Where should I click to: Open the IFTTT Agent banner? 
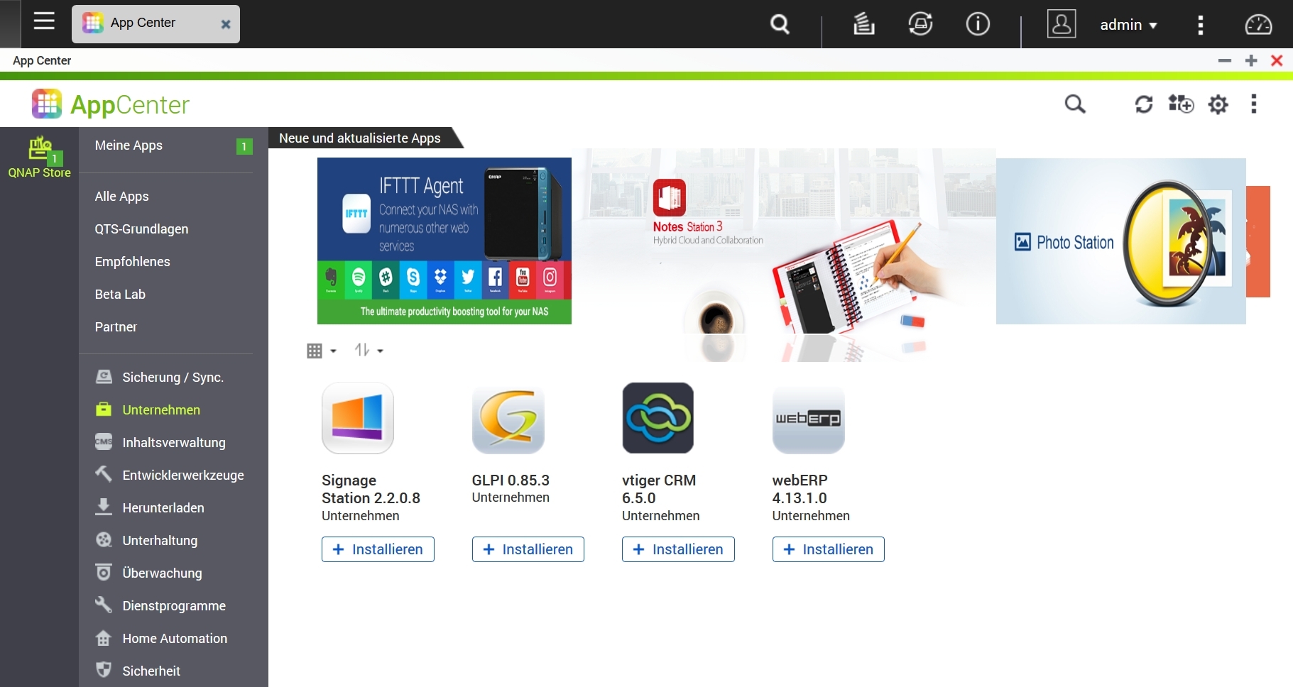click(444, 241)
